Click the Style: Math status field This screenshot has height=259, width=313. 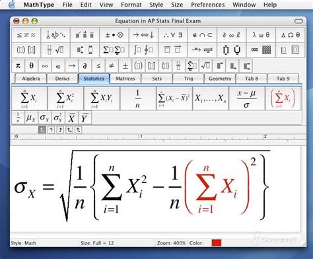pos(23,243)
